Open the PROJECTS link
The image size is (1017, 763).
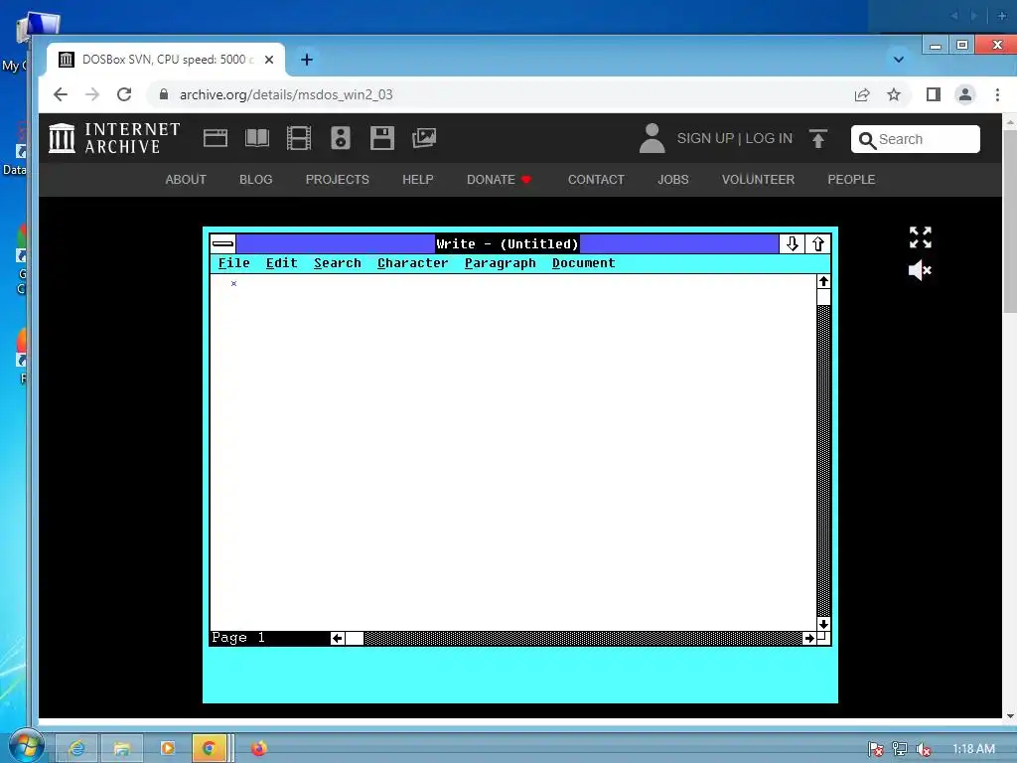tap(338, 180)
